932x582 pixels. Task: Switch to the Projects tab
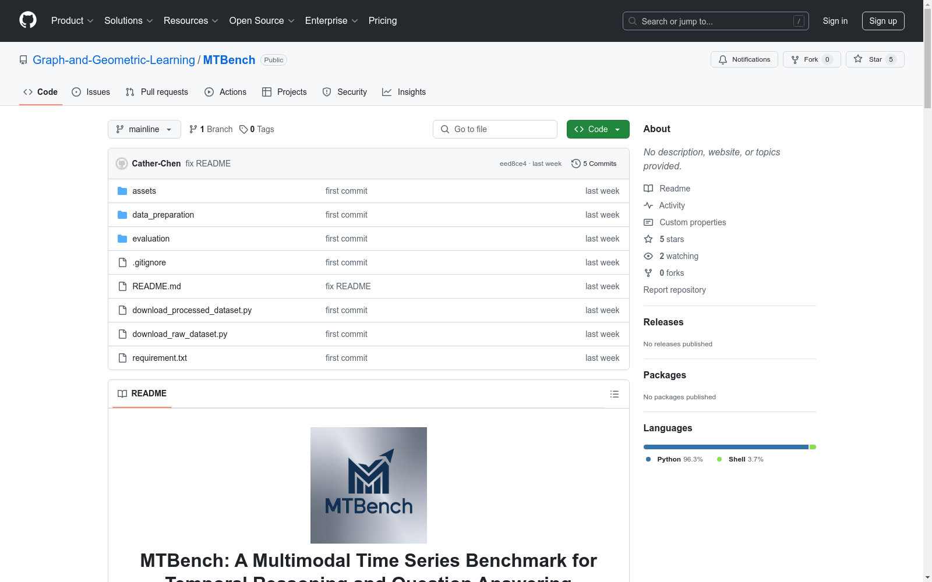284,92
